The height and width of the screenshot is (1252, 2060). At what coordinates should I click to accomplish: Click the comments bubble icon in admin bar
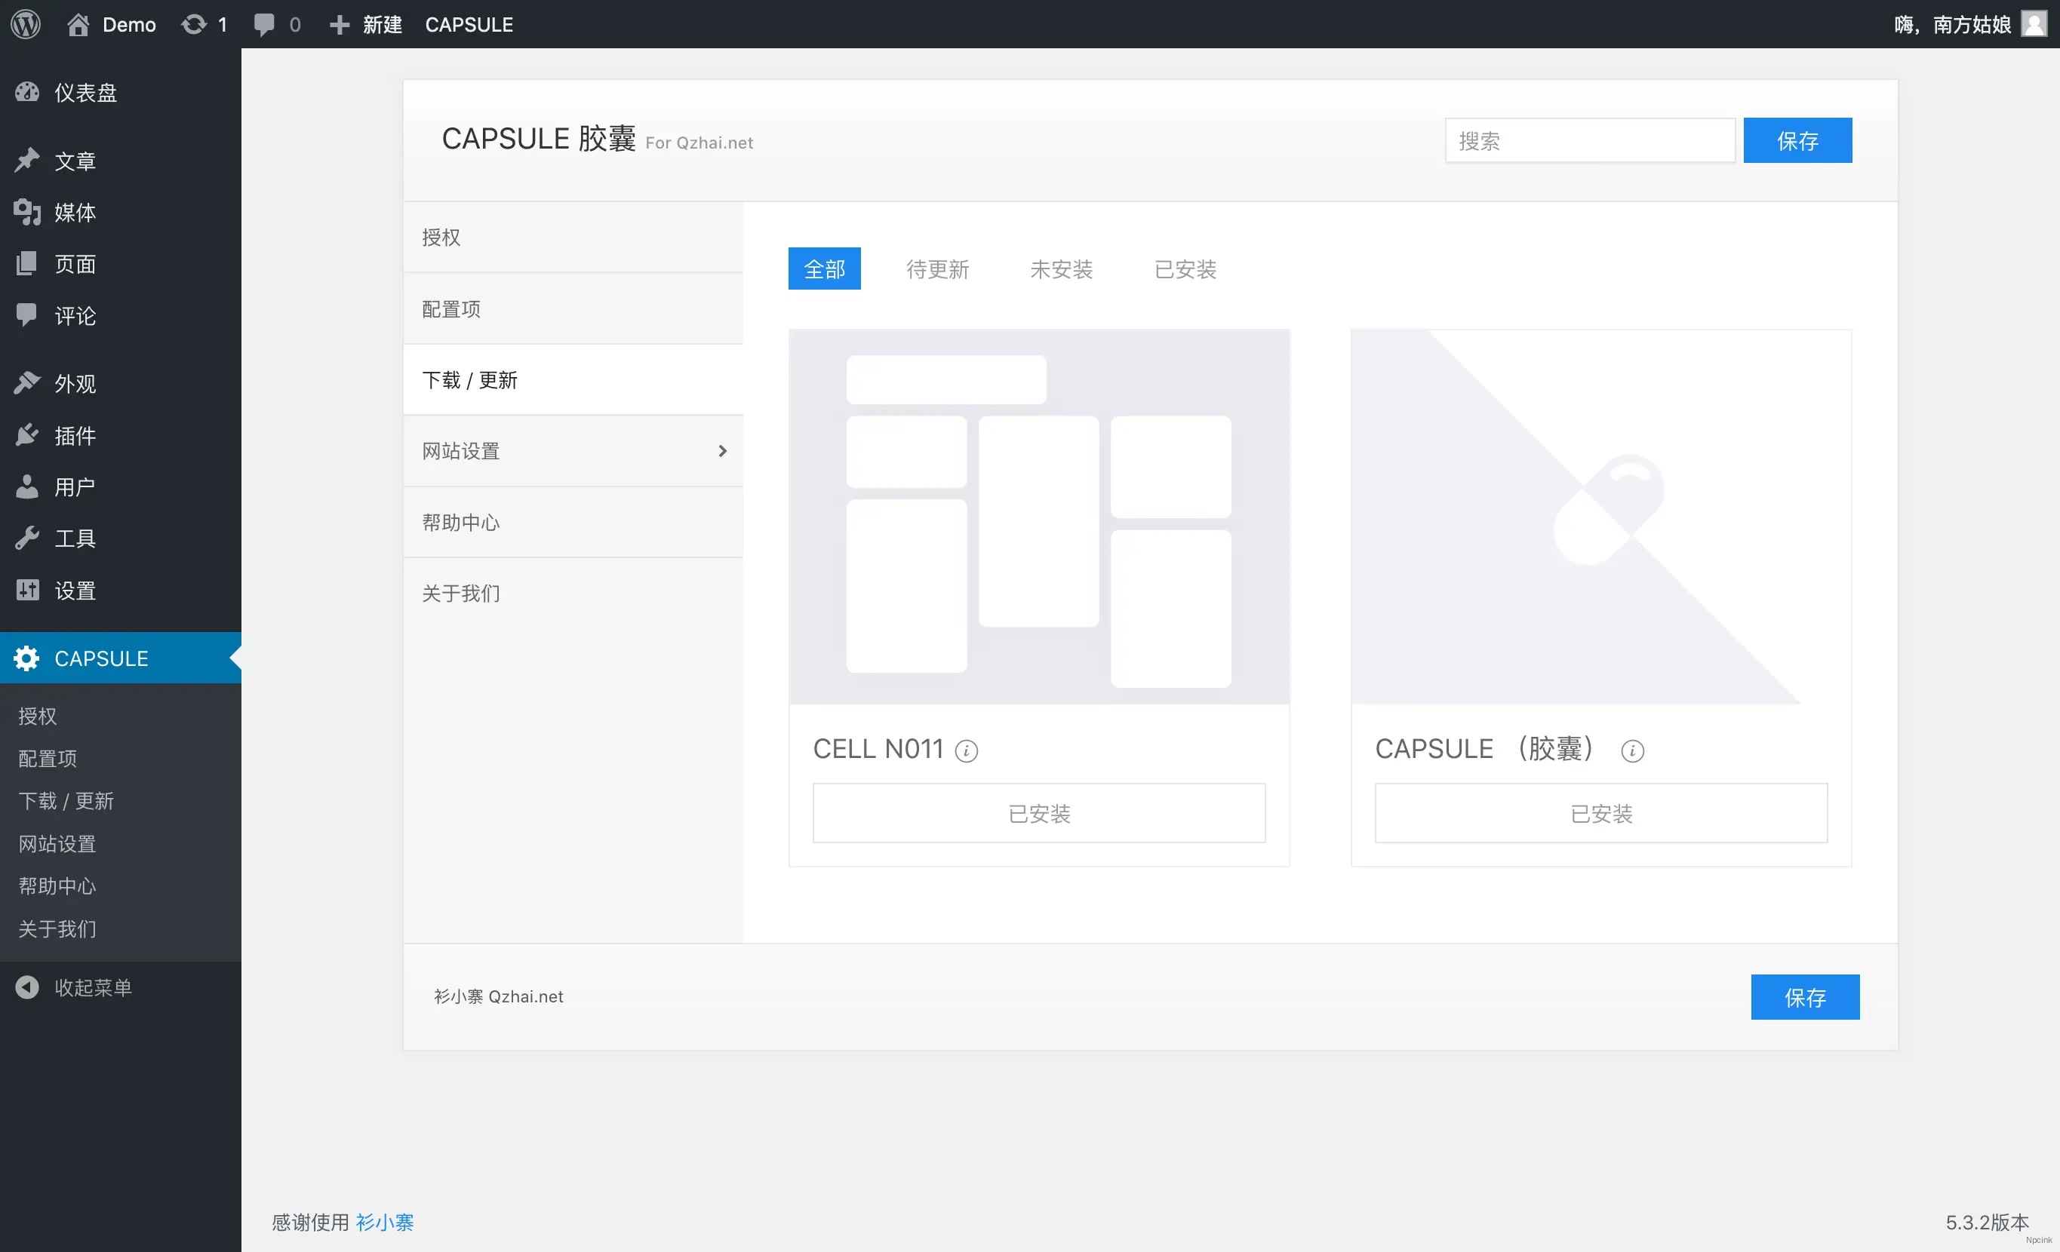tap(264, 24)
